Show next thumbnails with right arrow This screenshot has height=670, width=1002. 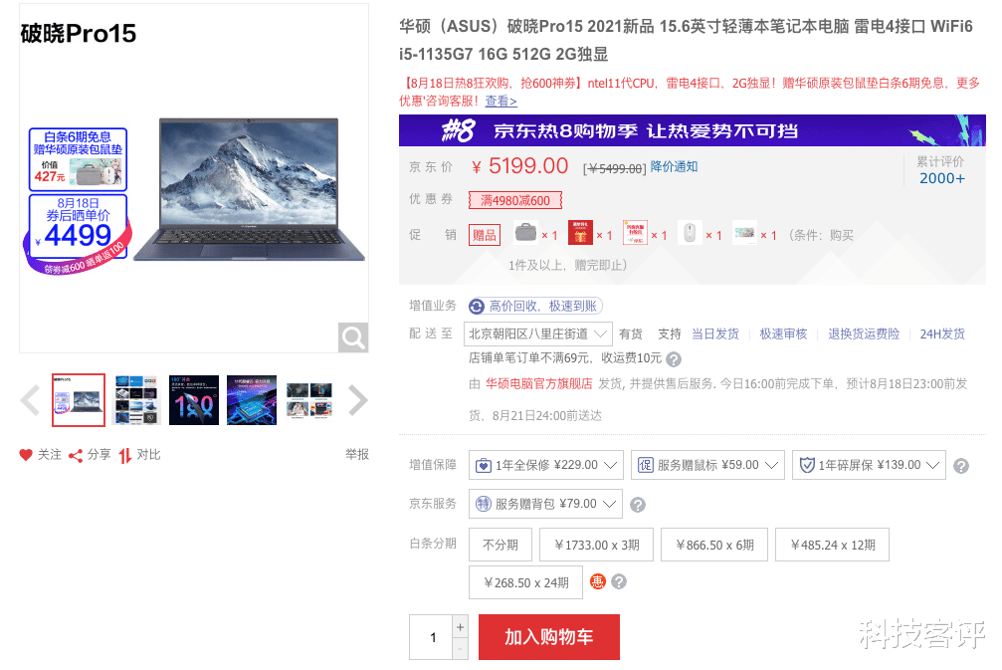click(358, 400)
